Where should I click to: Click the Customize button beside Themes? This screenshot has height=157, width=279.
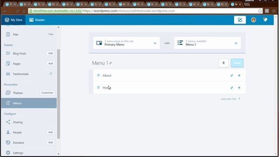[x=47, y=93]
